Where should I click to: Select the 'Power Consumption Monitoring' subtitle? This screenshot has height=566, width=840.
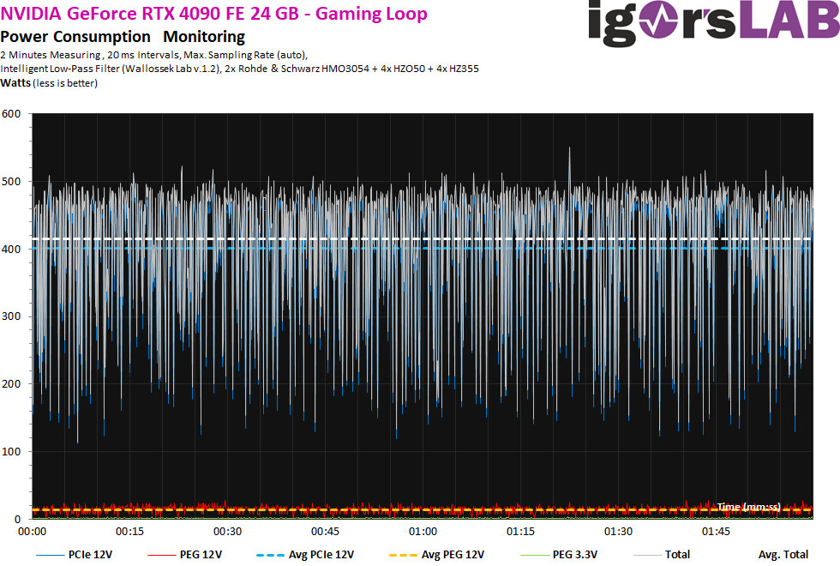[x=123, y=37]
